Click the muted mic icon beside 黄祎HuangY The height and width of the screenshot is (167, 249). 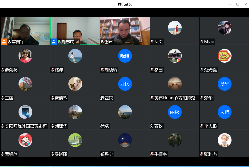tap(152, 98)
